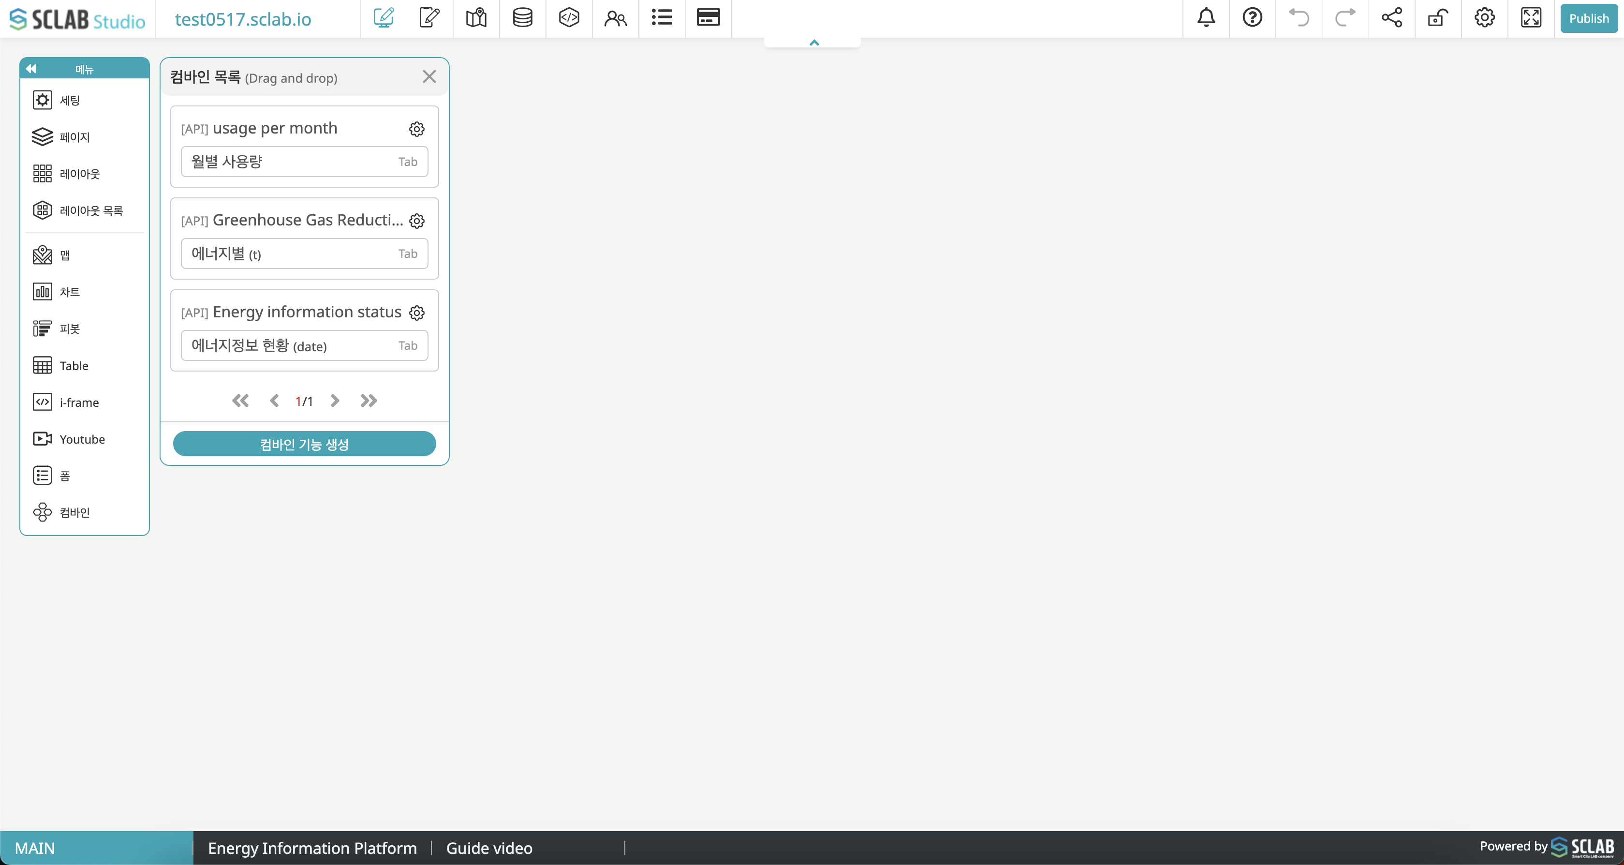Click the Publish button
Image resolution: width=1624 pixels, height=865 pixels.
[1589, 18]
